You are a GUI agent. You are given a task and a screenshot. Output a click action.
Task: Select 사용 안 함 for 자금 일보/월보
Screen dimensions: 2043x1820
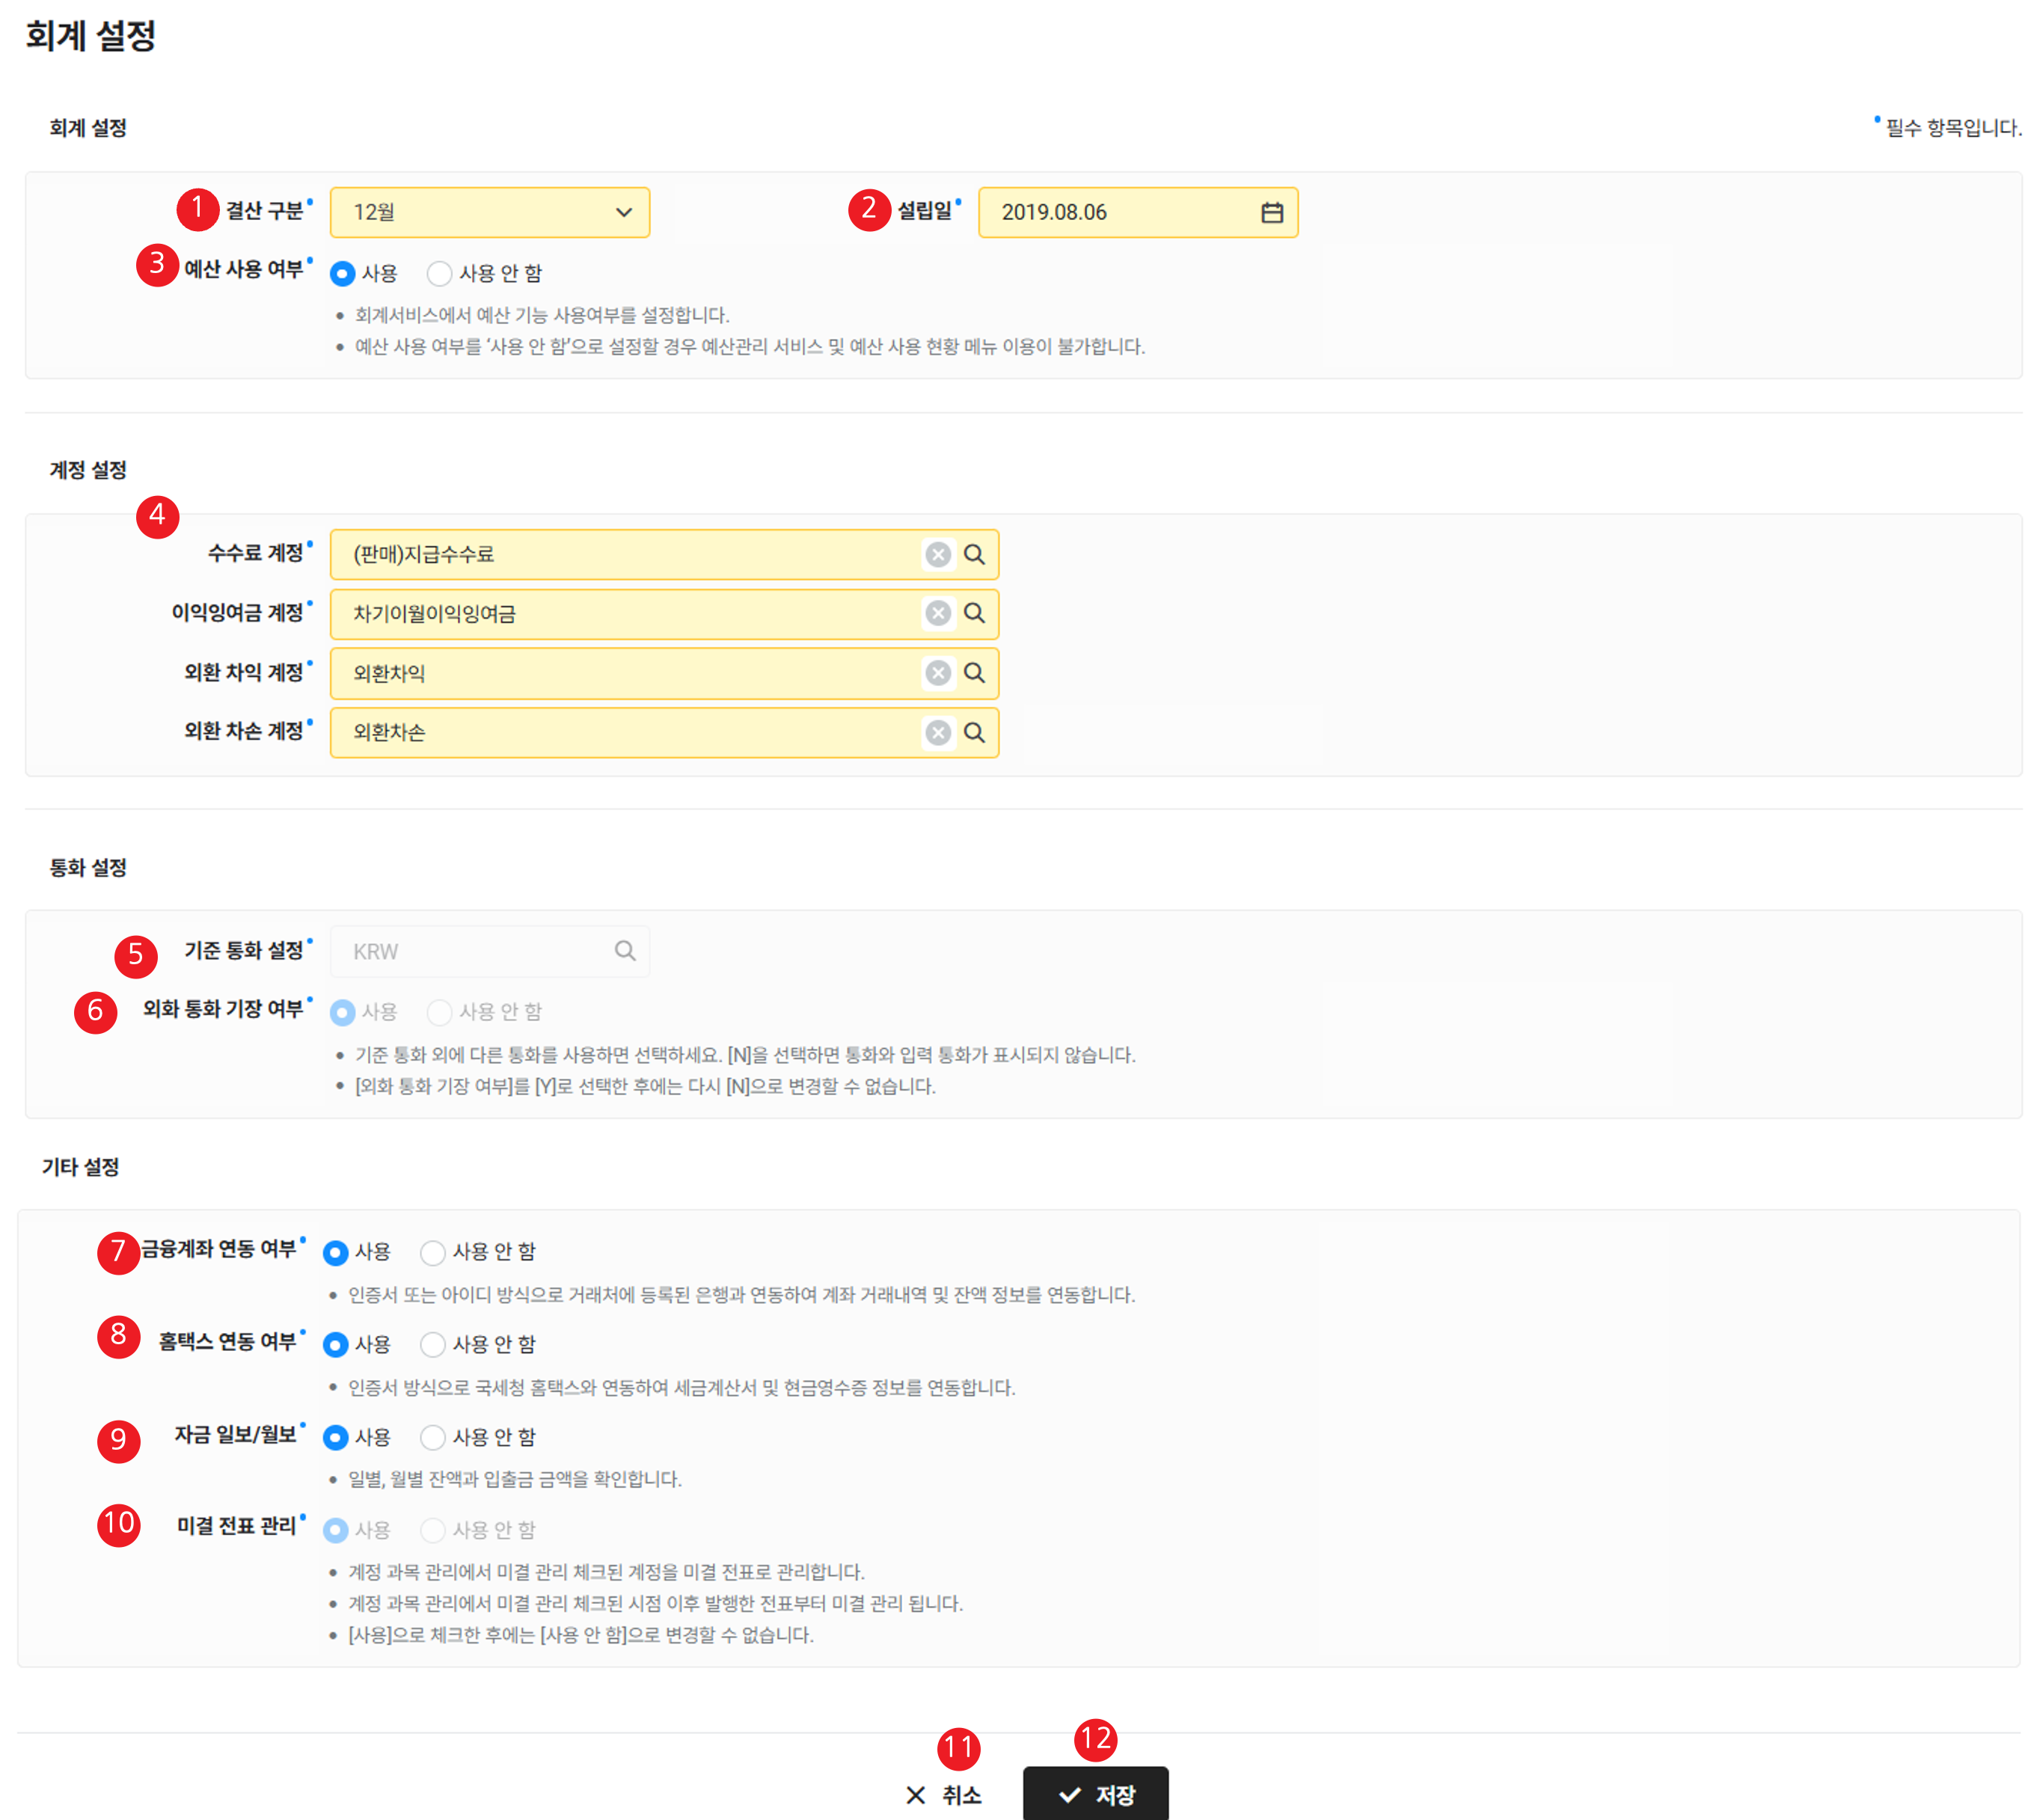[433, 1438]
